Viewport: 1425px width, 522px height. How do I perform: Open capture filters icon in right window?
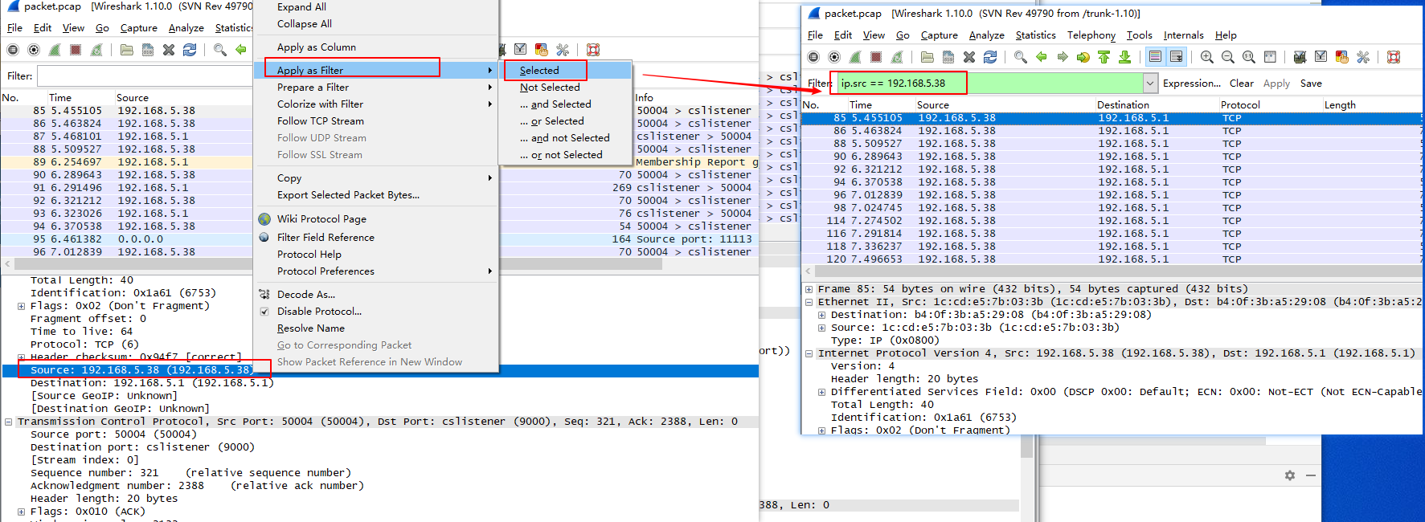1300,57
